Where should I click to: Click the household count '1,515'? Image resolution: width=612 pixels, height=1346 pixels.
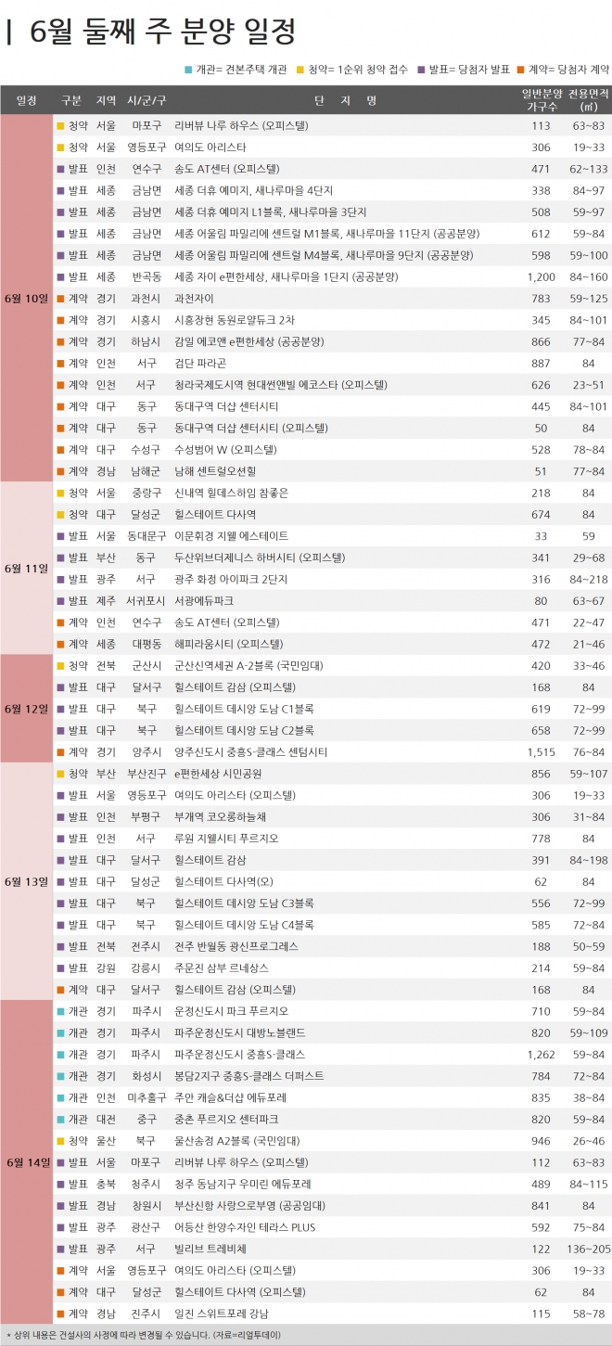pyautogui.click(x=541, y=751)
